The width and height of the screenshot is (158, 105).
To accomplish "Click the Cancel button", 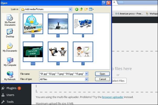I will (102, 79).
